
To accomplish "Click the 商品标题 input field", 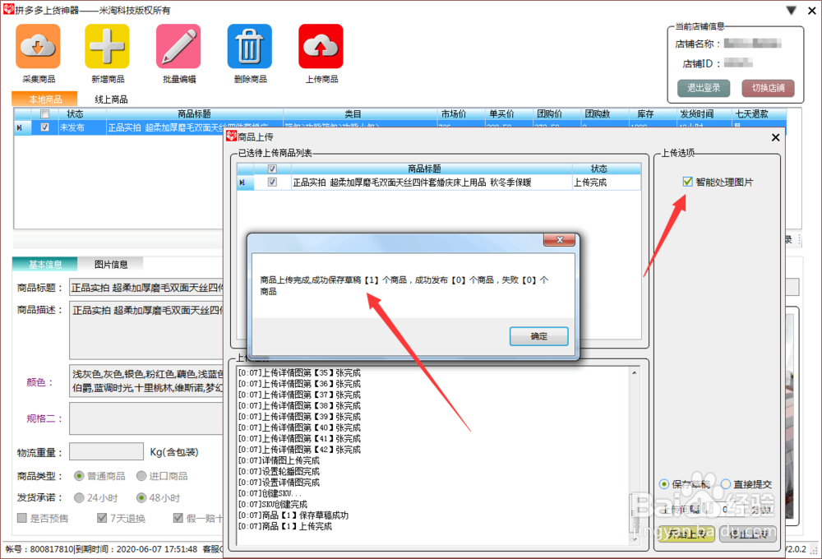I will (146, 288).
